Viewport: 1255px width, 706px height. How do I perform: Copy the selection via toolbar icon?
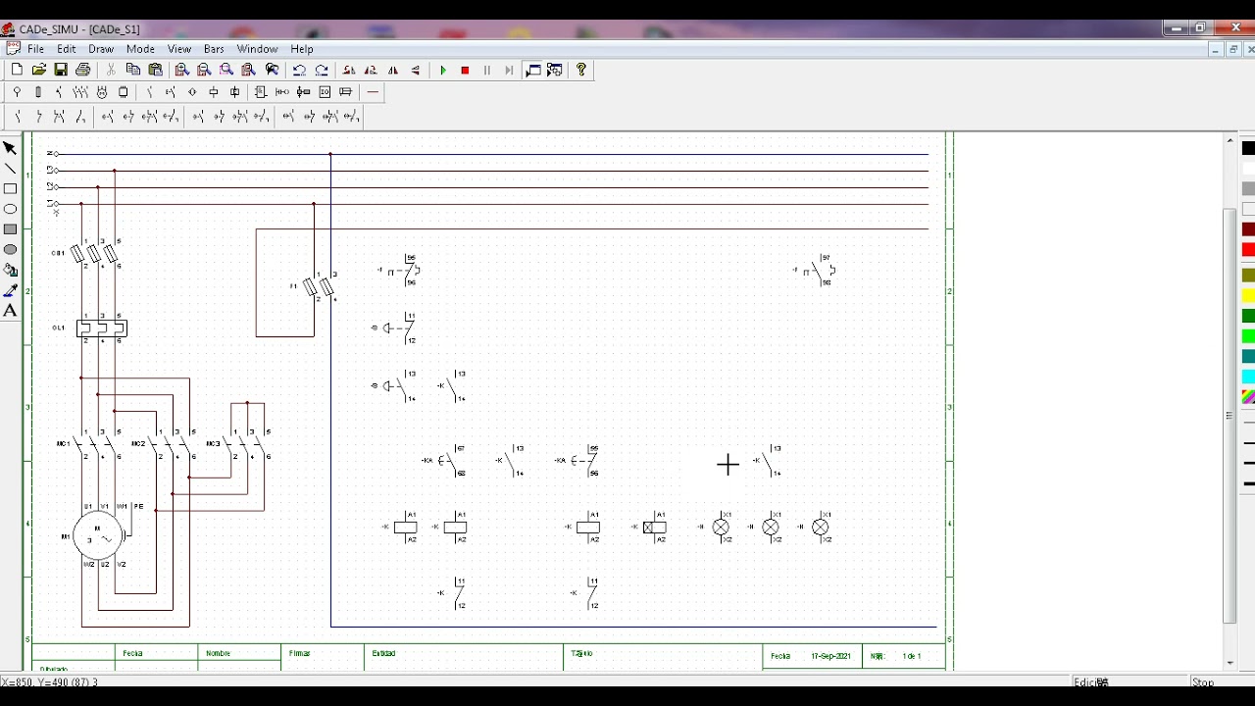(133, 70)
